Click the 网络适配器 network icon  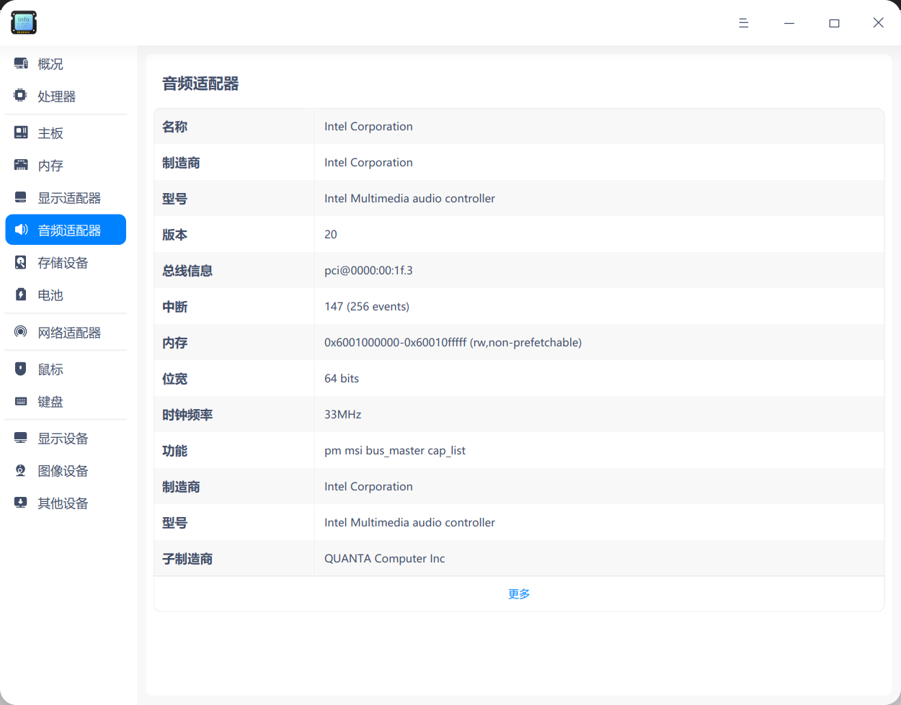click(21, 332)
